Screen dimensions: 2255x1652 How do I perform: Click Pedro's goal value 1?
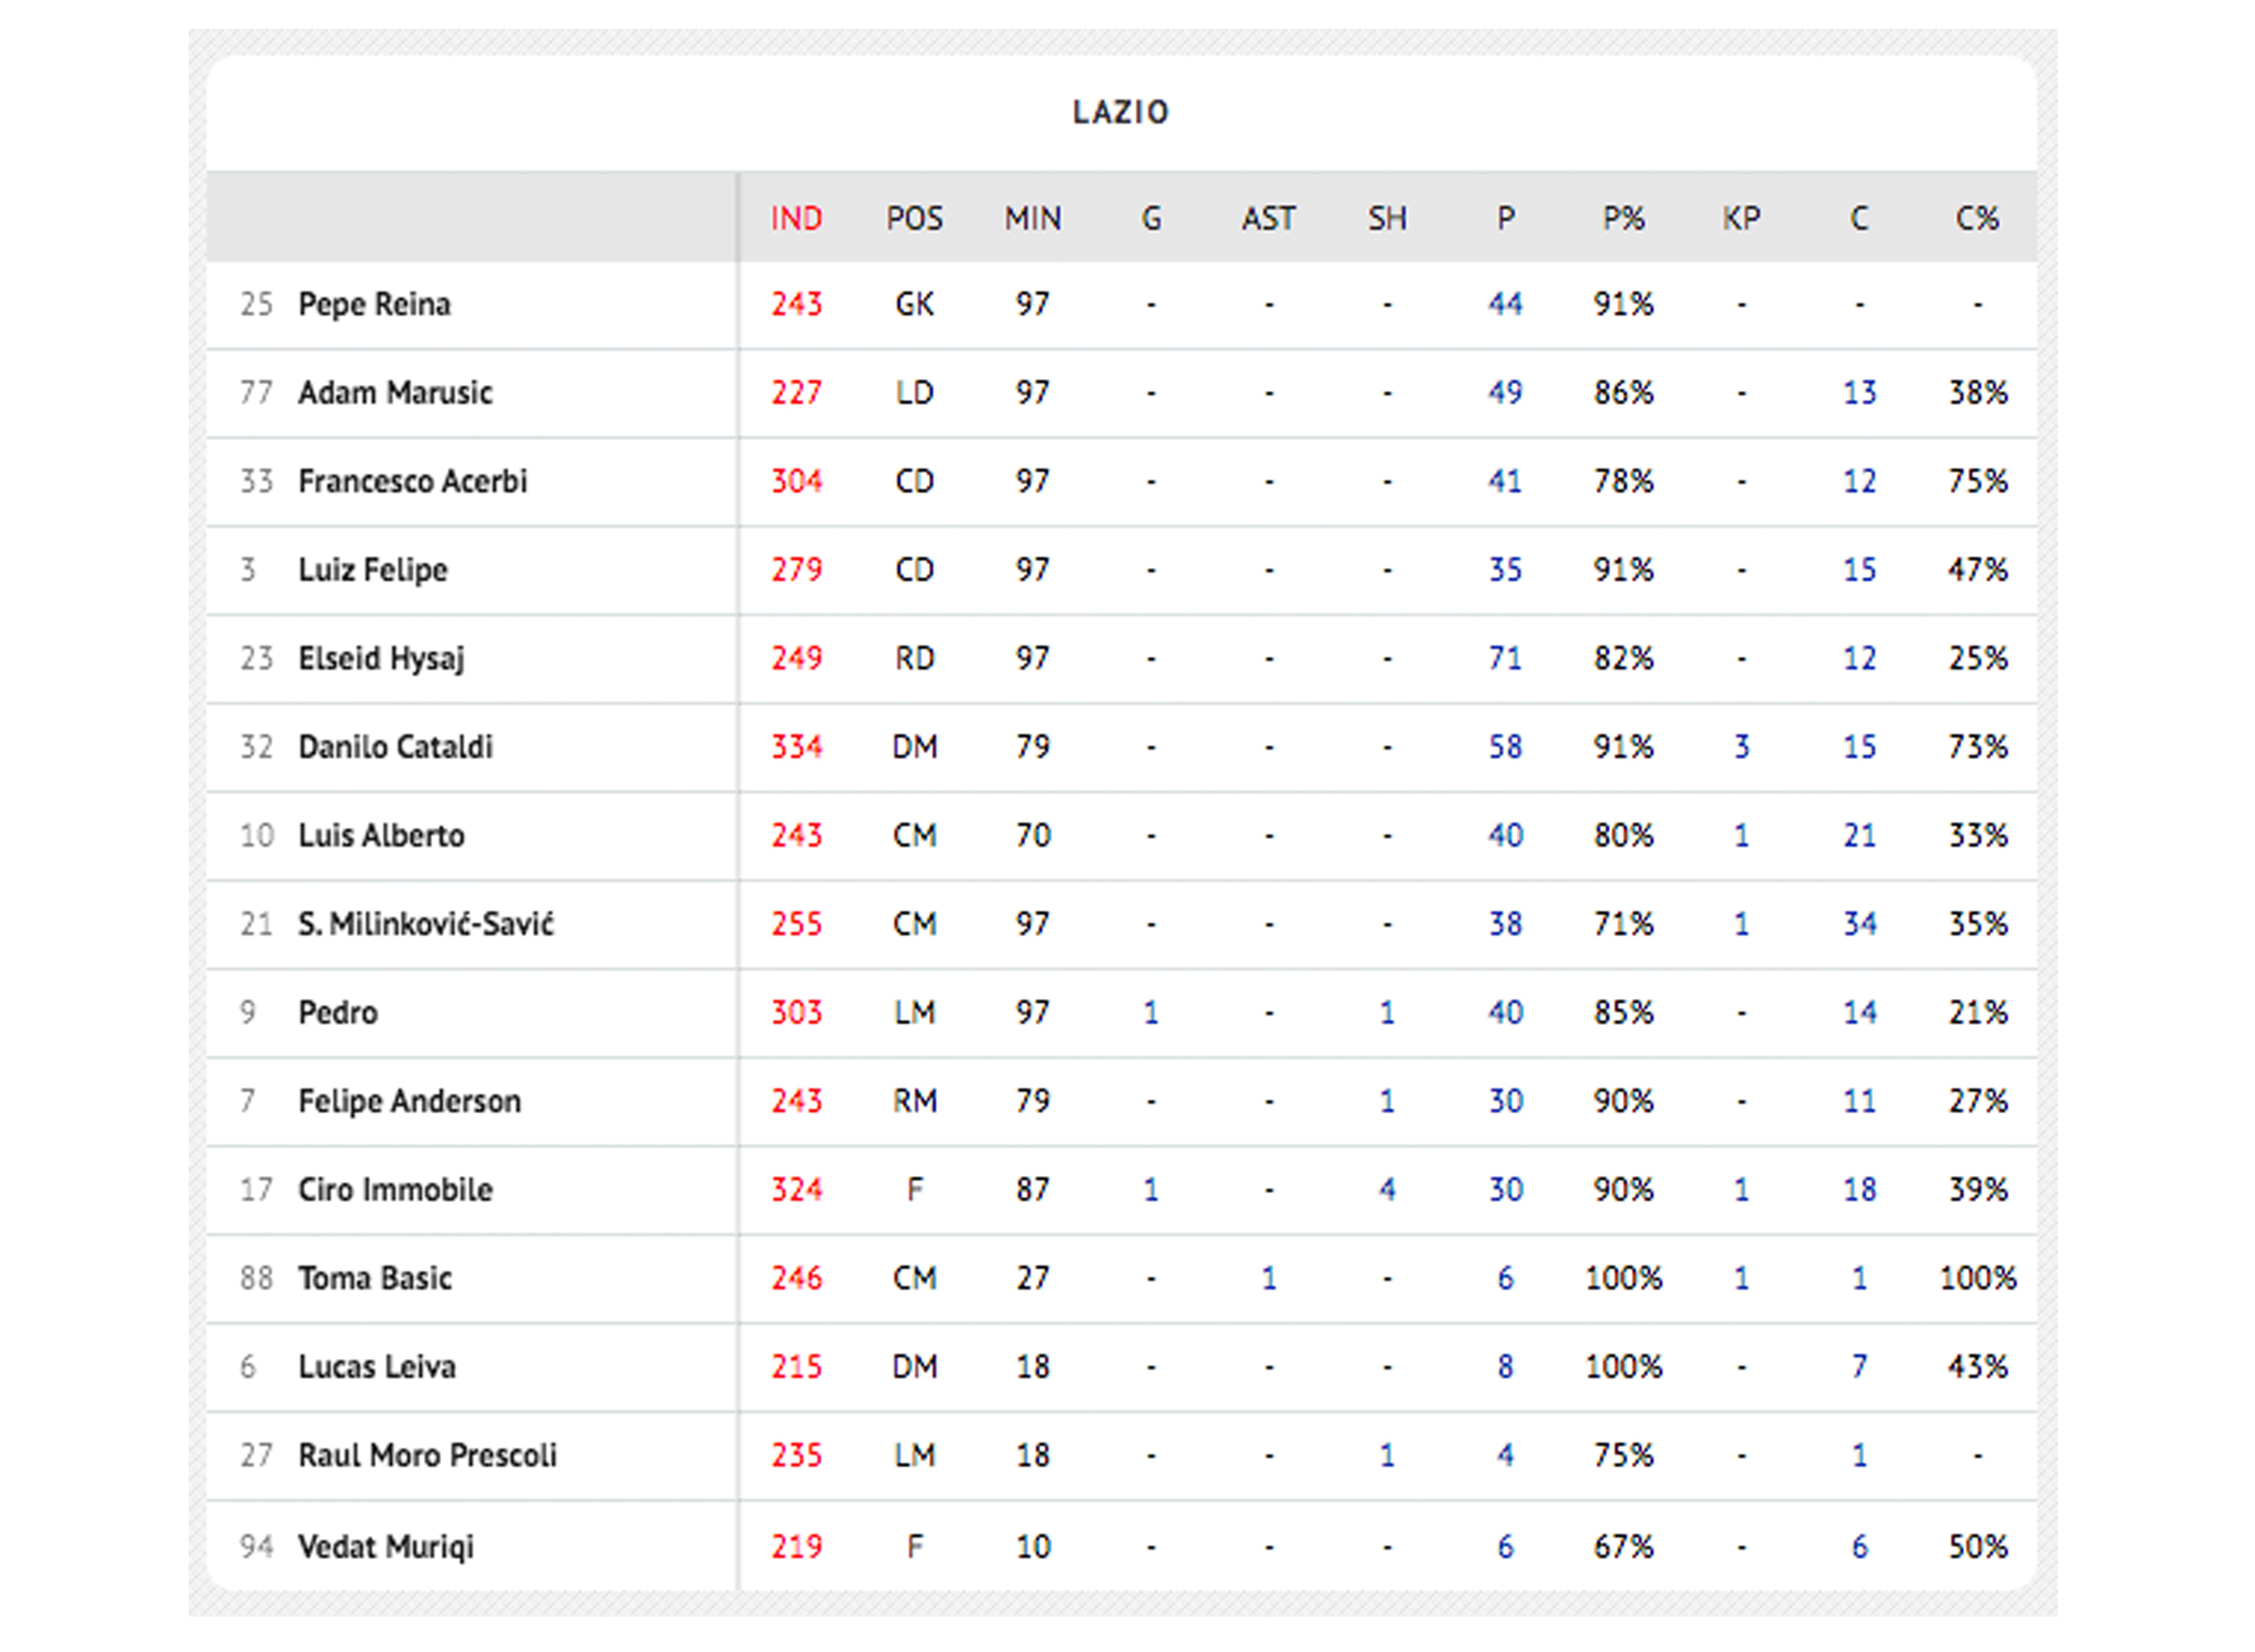tap(1151, 1013)
